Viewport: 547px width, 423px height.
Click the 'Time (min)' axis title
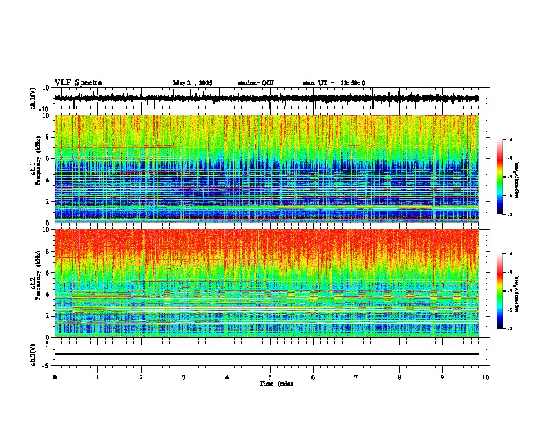pos(276,384)
